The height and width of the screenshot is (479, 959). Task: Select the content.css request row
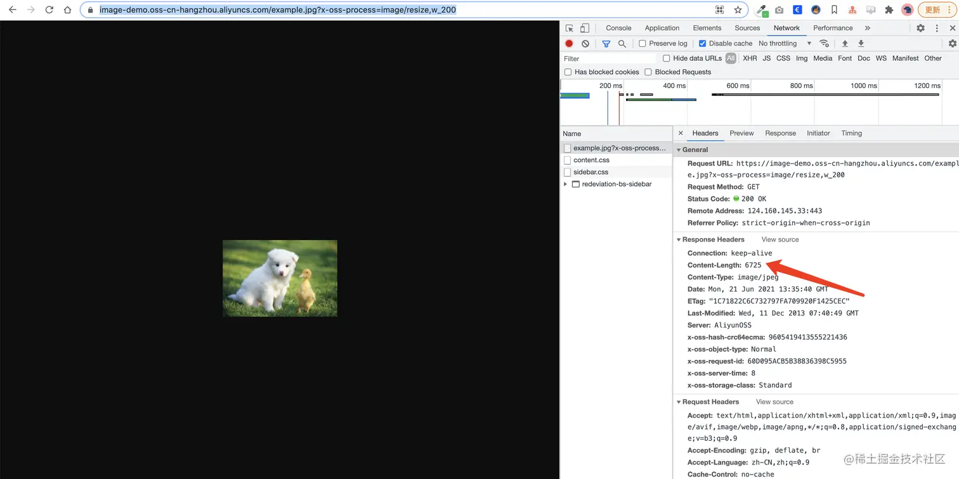tap(616, 160)
